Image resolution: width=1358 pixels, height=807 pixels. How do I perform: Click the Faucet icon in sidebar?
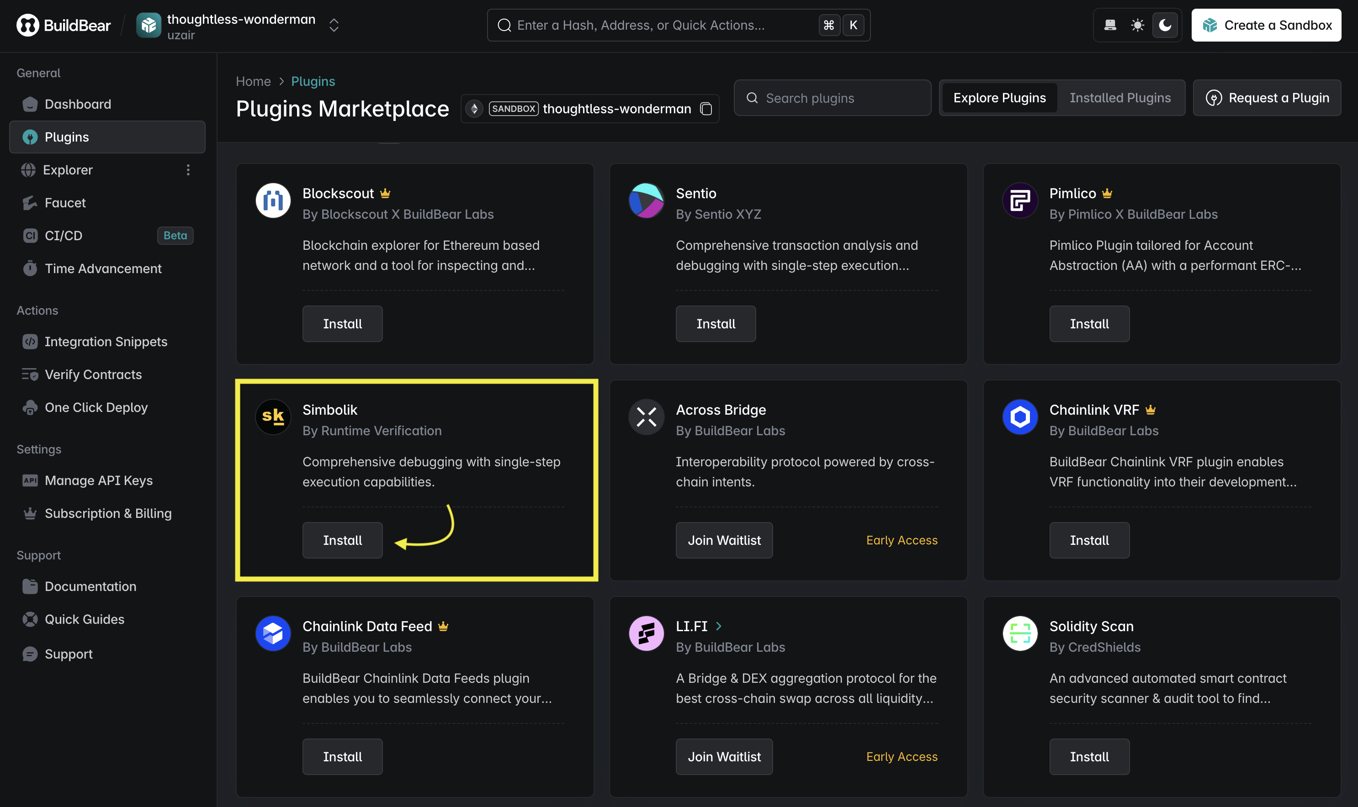[30, 203]
